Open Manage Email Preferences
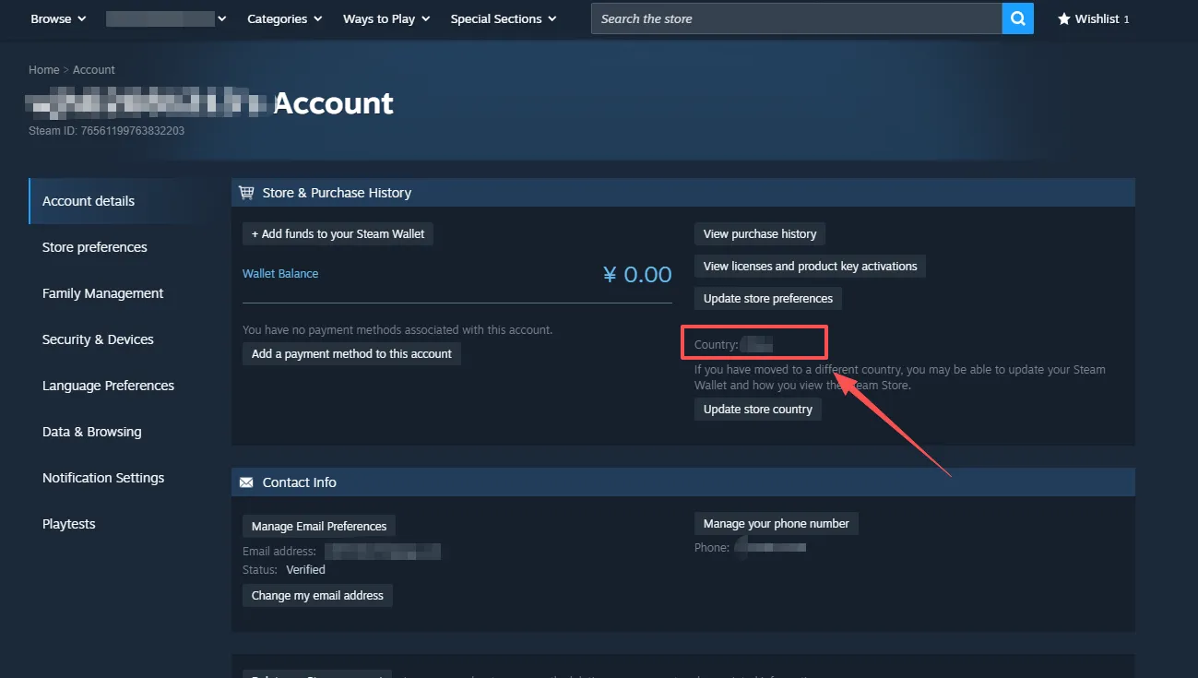This screenshot has width=1198, height=678. coord(319,527)
